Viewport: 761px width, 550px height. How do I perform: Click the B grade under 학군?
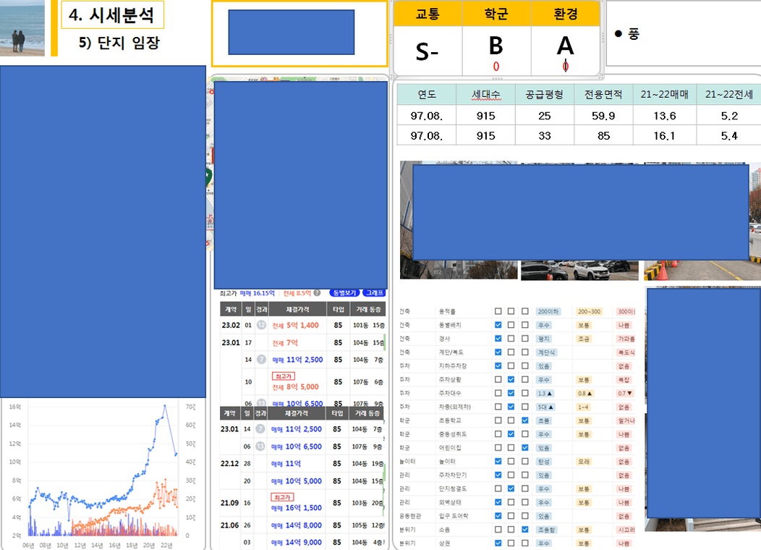click(496, 46)
